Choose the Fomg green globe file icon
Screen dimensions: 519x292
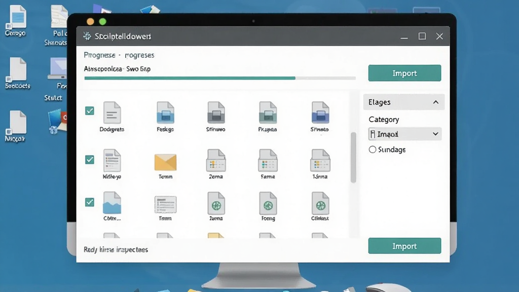[x=268, y=203]
